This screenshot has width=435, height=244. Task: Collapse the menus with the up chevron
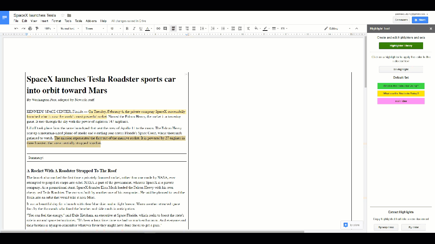point(356,28)
